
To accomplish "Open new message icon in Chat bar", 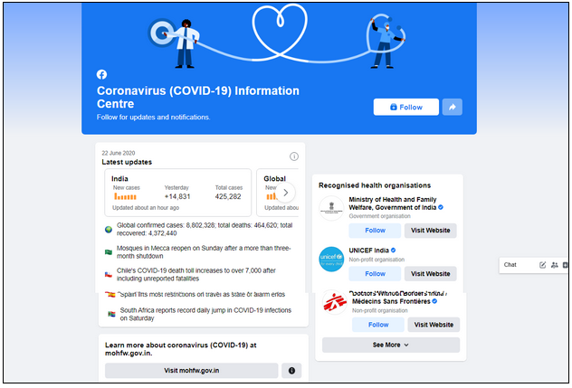I will pyautogui.click(x=542, y=265).
